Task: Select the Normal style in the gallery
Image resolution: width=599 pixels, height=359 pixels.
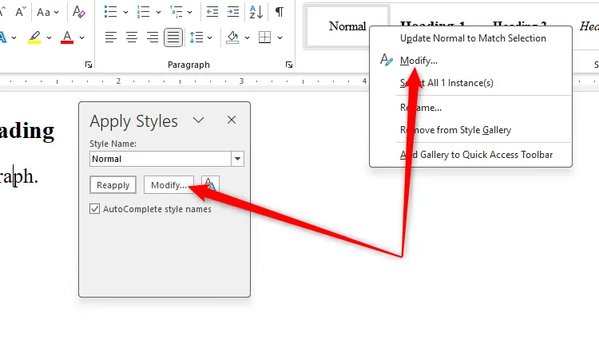Action: (x=347, y=26)
